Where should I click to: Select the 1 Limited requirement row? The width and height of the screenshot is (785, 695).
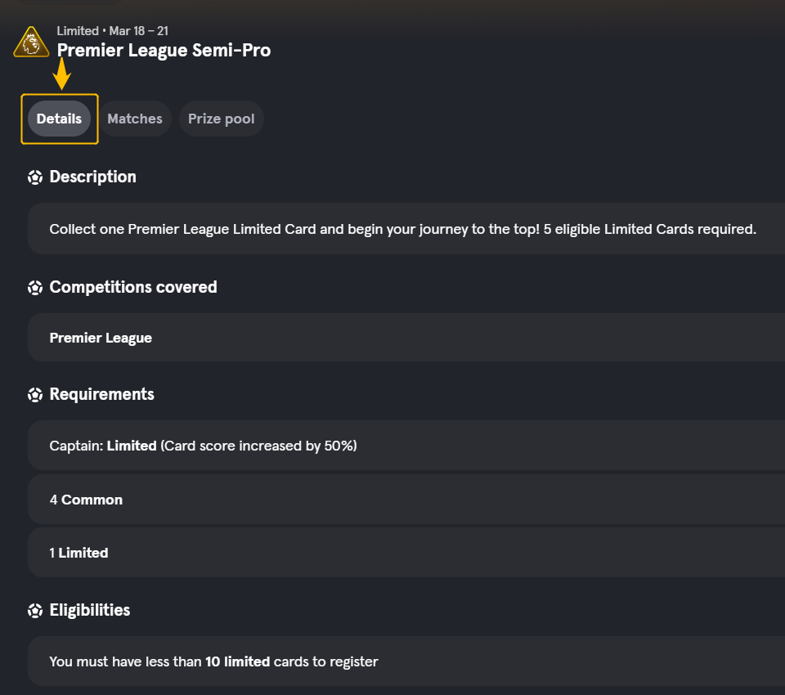406,552
